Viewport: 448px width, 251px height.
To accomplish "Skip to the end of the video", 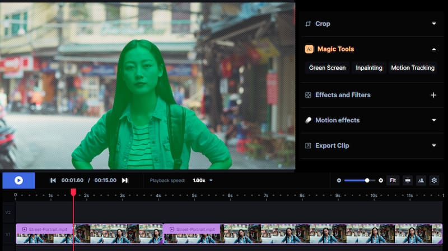I will coord(125,181).
